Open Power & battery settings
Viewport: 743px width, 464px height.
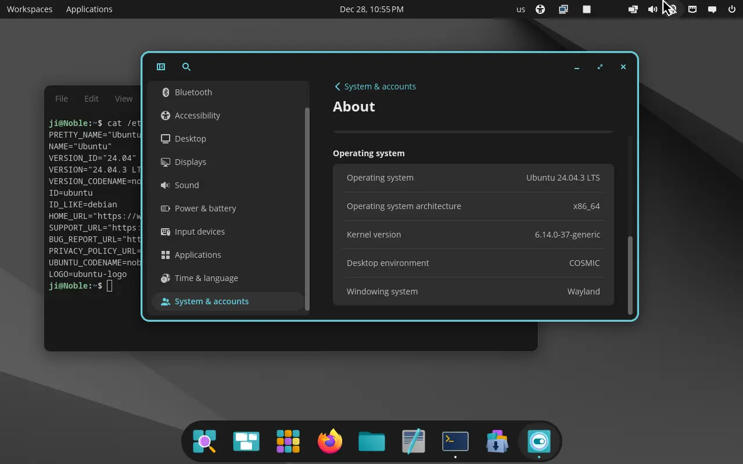click(x=205, y=208)
